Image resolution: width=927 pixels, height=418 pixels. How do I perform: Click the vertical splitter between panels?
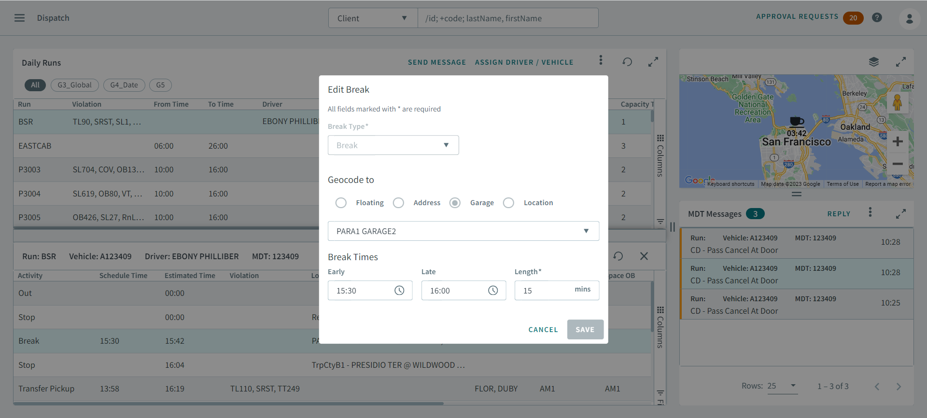coord(673,227)
